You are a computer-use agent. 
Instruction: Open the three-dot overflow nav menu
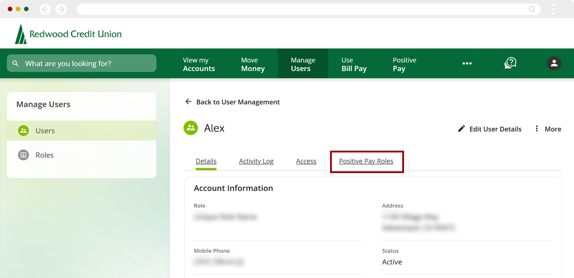(467, 64)
